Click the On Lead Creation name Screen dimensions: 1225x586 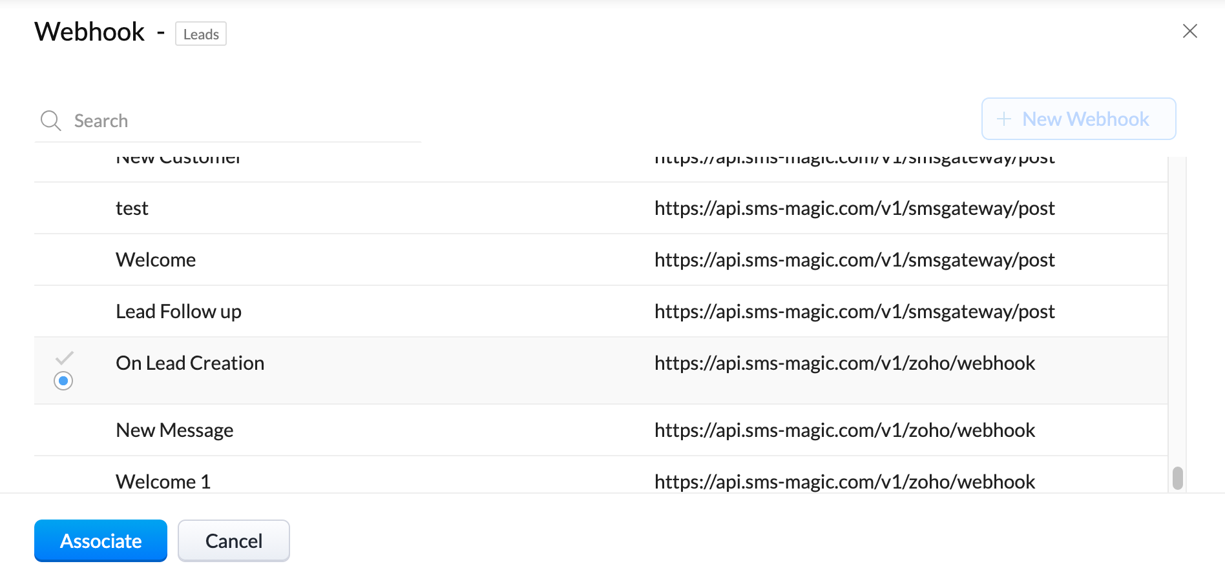point(190,363)
